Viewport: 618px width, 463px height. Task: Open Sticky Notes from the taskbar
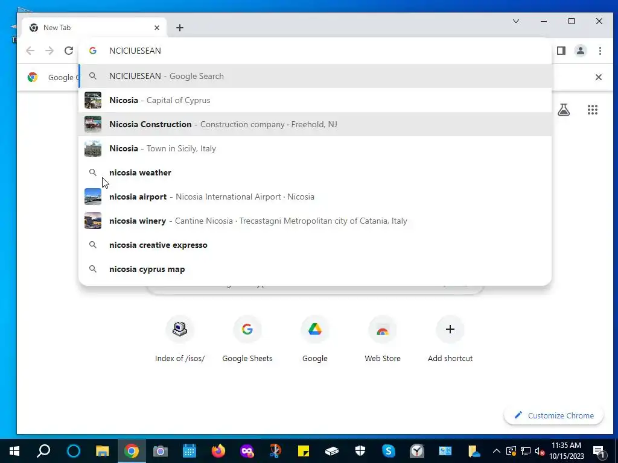[x=304, y=451]
